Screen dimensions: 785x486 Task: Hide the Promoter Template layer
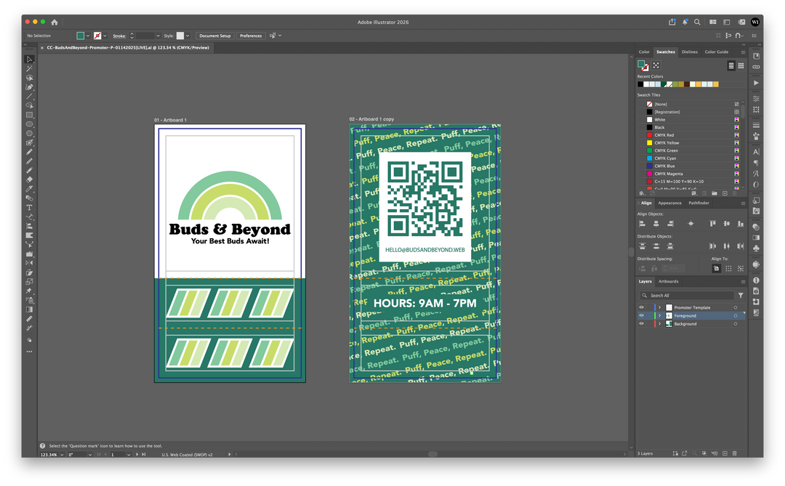point(641,307)
